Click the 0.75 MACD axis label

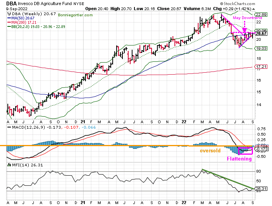point(261,129)
